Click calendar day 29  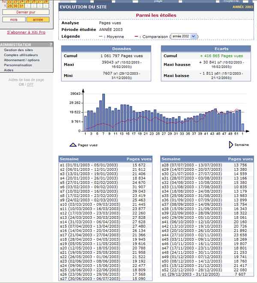point(10,6)
